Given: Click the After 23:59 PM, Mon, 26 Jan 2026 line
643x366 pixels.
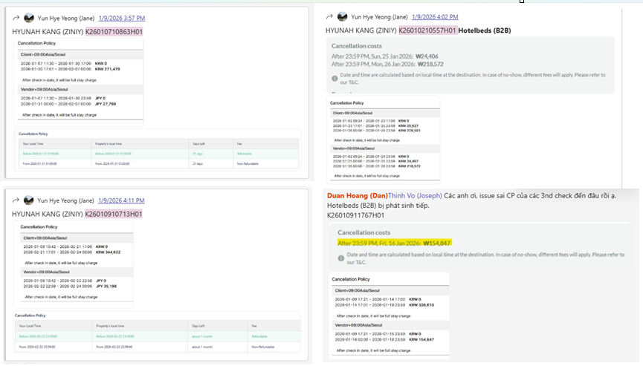Looking at the screenshot, I should tap(387, 65).
